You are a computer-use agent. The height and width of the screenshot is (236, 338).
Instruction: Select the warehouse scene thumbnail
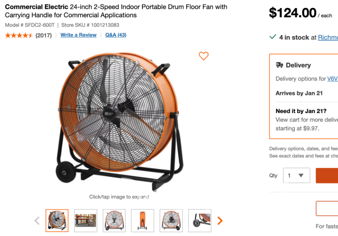86,220
